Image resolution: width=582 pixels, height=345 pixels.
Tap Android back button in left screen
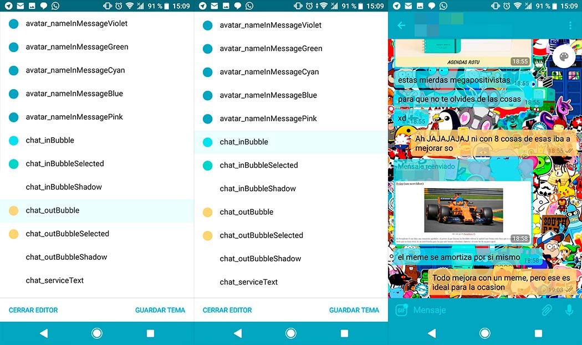point(44,333)
